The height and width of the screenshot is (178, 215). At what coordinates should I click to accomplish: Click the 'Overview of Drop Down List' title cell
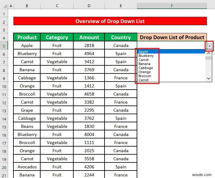click(x=110, y=21)
